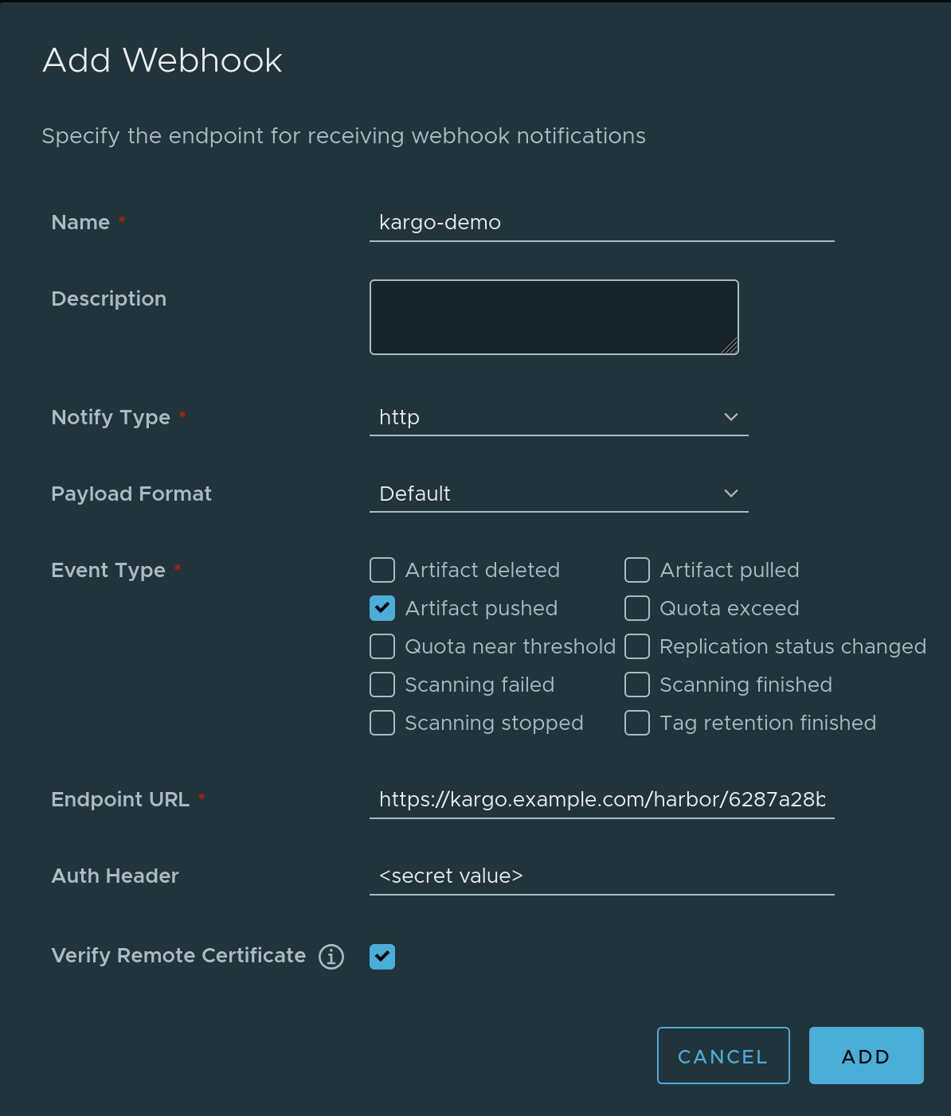Check the Scanning finished event type

coord(636,685)
